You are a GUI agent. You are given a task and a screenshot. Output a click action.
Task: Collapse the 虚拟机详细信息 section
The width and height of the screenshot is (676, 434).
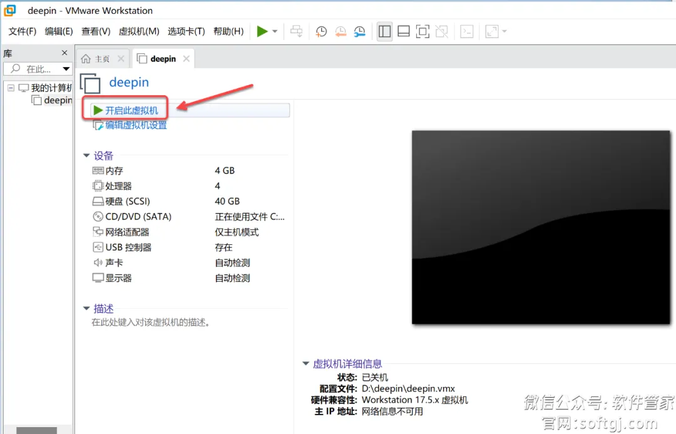tap(305, 364)
